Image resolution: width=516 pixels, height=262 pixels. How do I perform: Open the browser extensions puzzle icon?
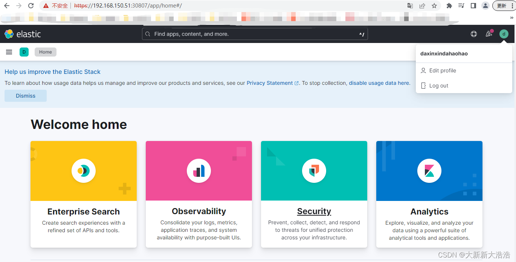click(449, 6)
